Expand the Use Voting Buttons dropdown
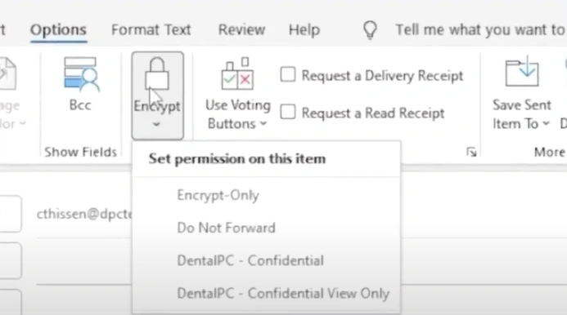 click(x=263, y=124)
